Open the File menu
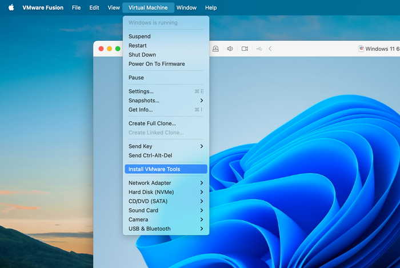The height and width of the screenshot is (268, 400). tap(76, 7)
